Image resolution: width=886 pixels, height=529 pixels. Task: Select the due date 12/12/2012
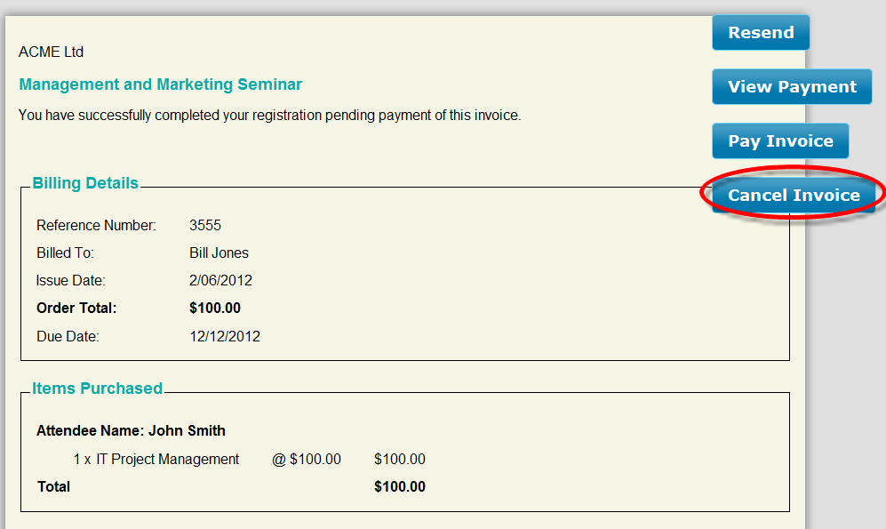(224, 337)
